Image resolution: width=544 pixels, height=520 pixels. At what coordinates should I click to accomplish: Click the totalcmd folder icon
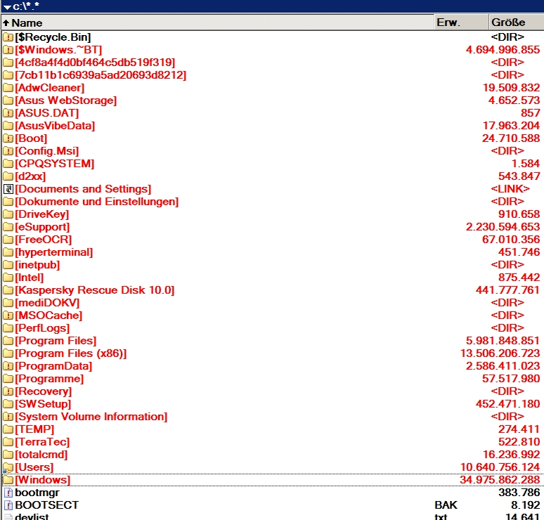[x=8, y=455]
